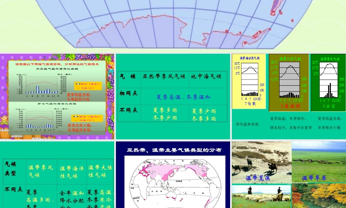The height and width of the screenshot is (208, 346).
Task: Click the text 终年温和多雨
Action: tap(247, 124)
